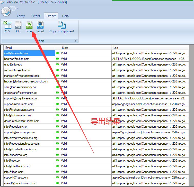Click valid envelope icon for mail@semrush.com
Screen dimensions: 194x187
(57, 53)
